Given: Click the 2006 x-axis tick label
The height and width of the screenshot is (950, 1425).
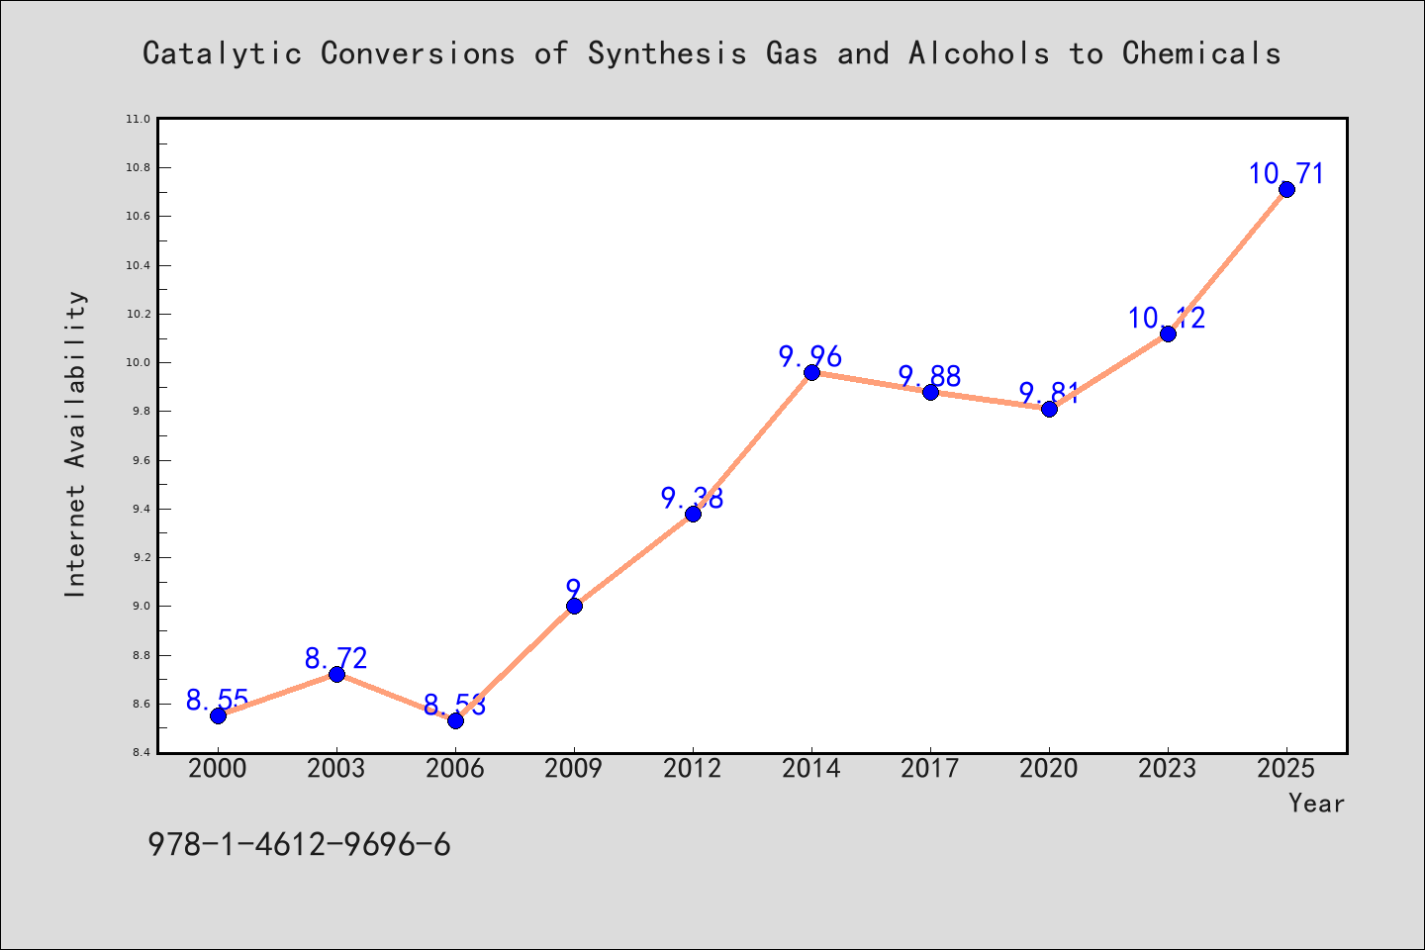Looking at the screenshot, I should (x=455, y=769).
